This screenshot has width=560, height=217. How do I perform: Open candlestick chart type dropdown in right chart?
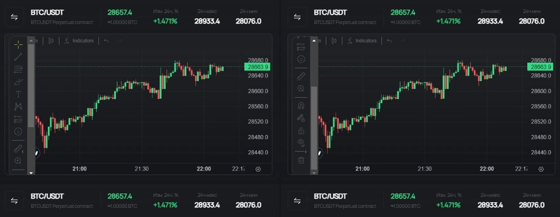tap(334, 41)
